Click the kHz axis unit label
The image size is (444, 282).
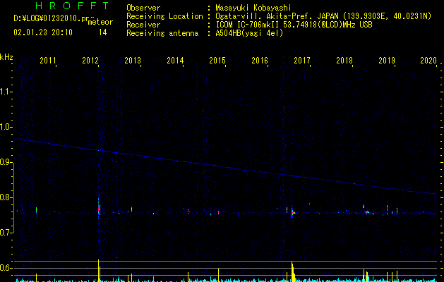[x=6, y=57]
